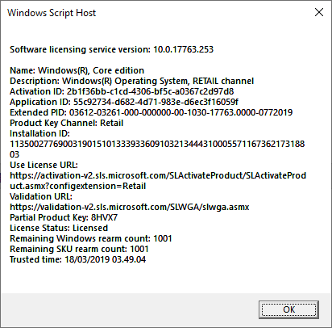This screenshot has height=328, width=332.
Task: Click the Product Key Channel: Retail line
Action: click(x=67, y=123)
